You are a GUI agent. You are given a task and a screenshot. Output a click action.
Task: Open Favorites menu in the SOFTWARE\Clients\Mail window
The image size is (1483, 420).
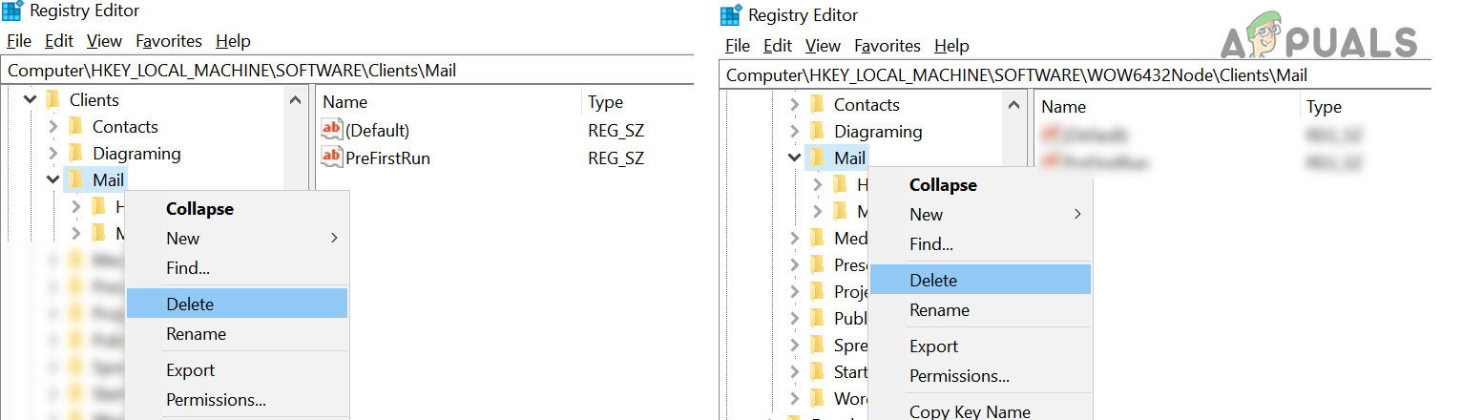[x=168, y=41]
